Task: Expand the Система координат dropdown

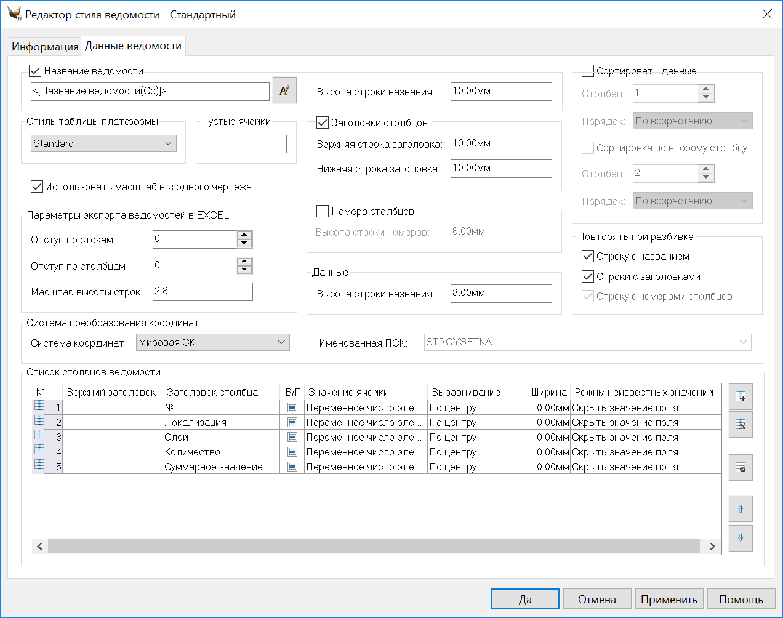Action: (x=212, y=342)
